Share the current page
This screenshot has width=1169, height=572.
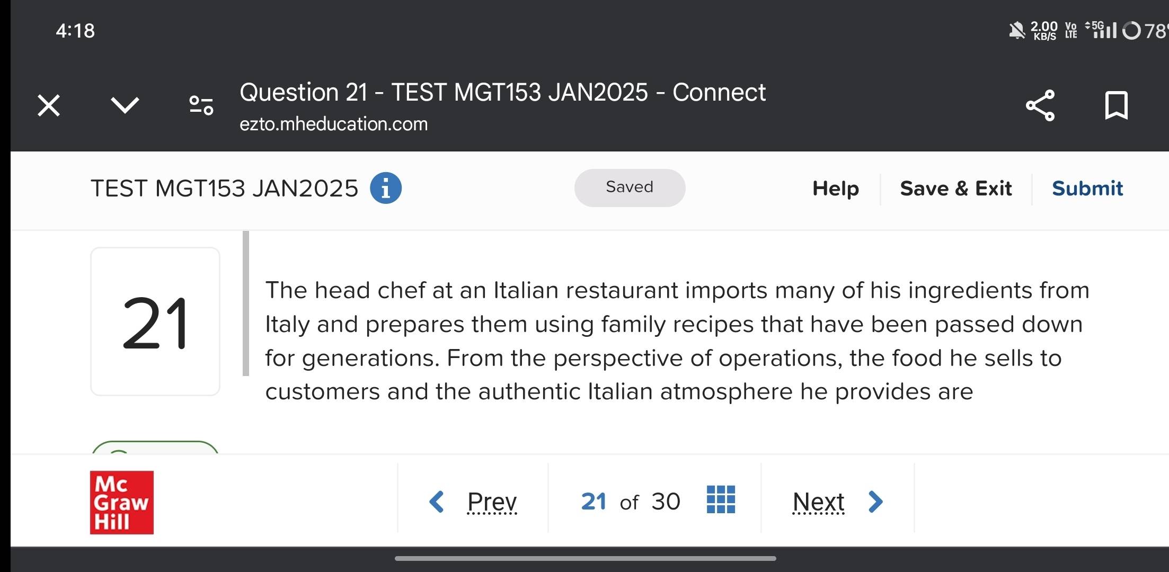[x=1040, y=106]
